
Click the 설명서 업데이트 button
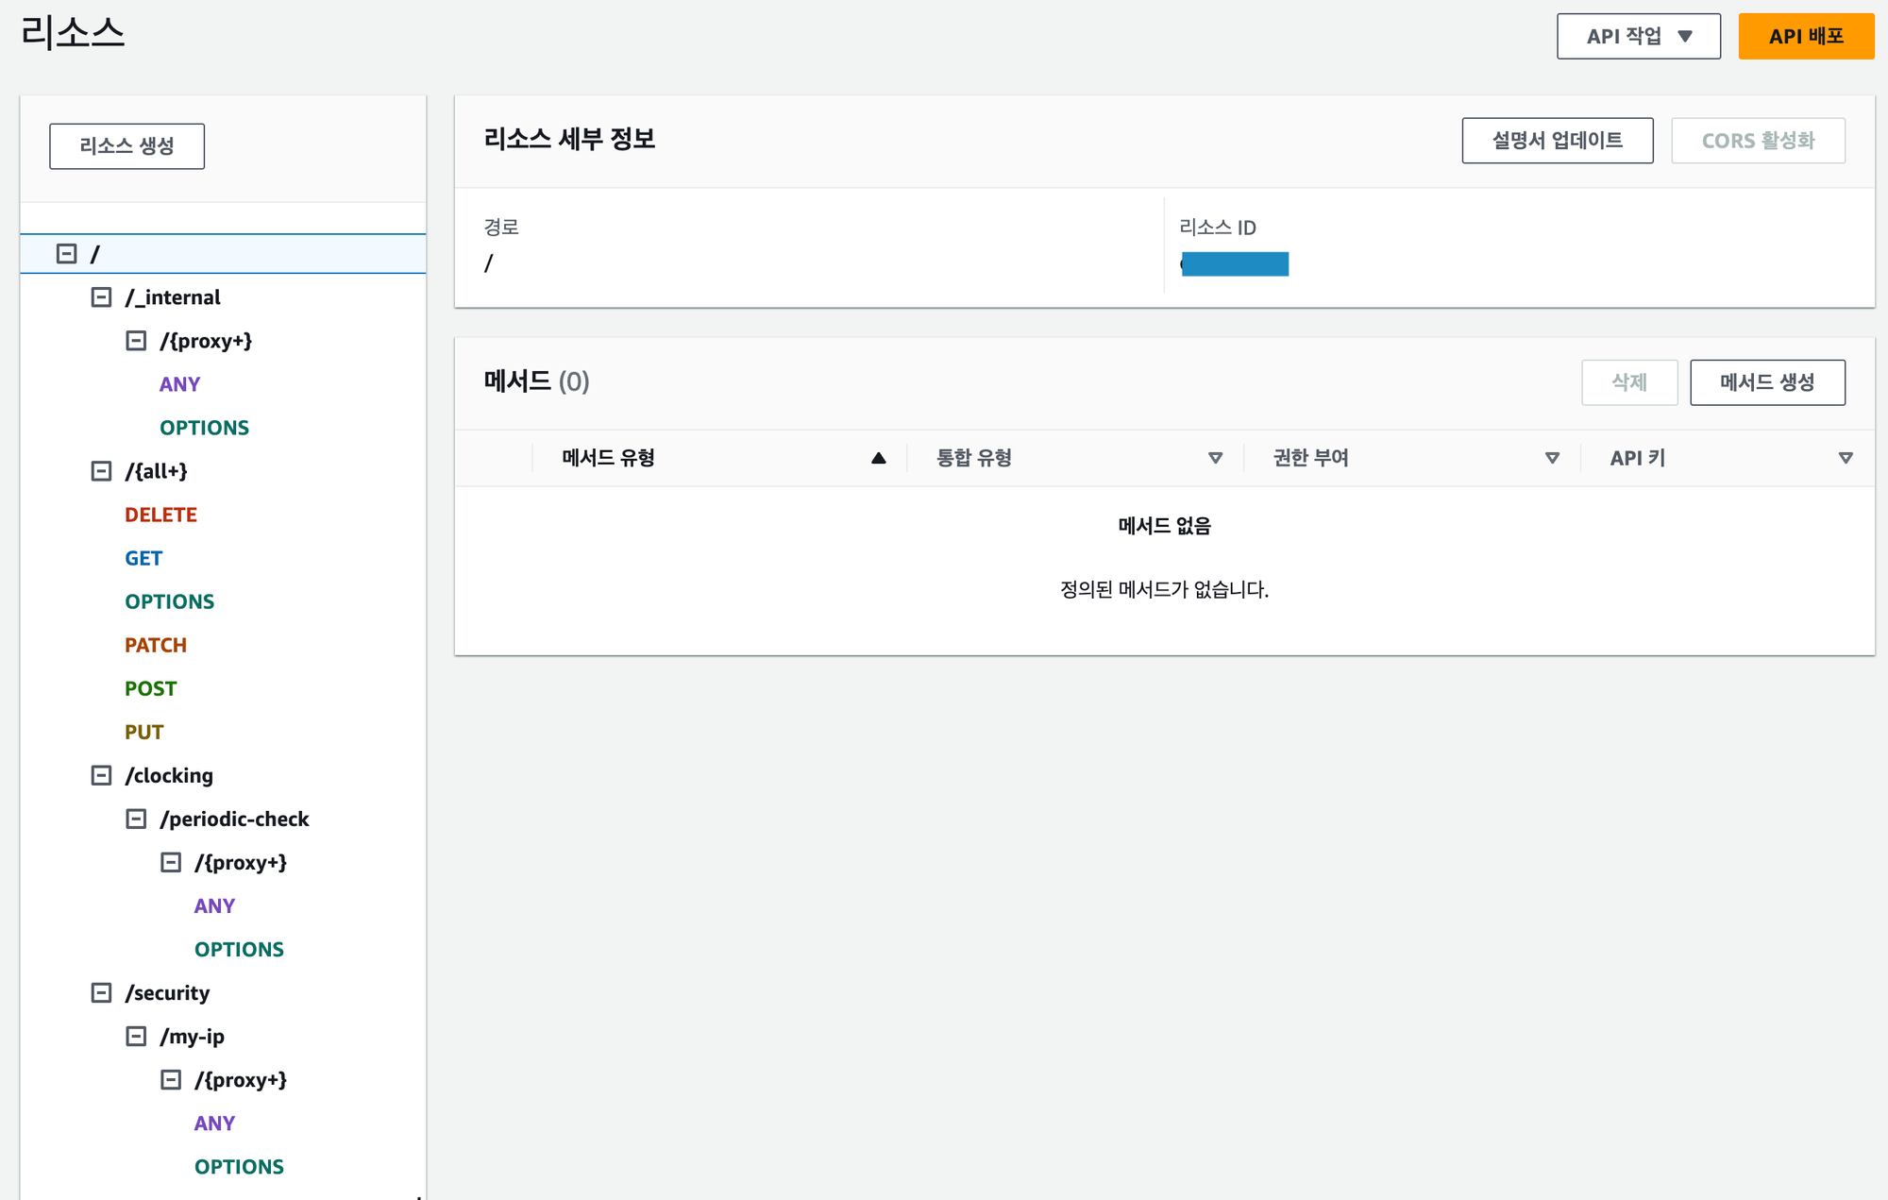pos(1557,141)
